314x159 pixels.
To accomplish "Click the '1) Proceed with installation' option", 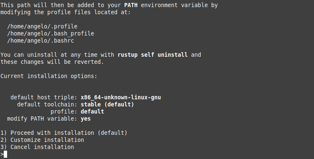I will click(x=64, y=133).
